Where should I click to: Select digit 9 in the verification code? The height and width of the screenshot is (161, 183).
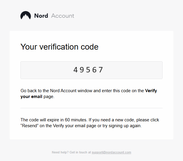point(82,70)
